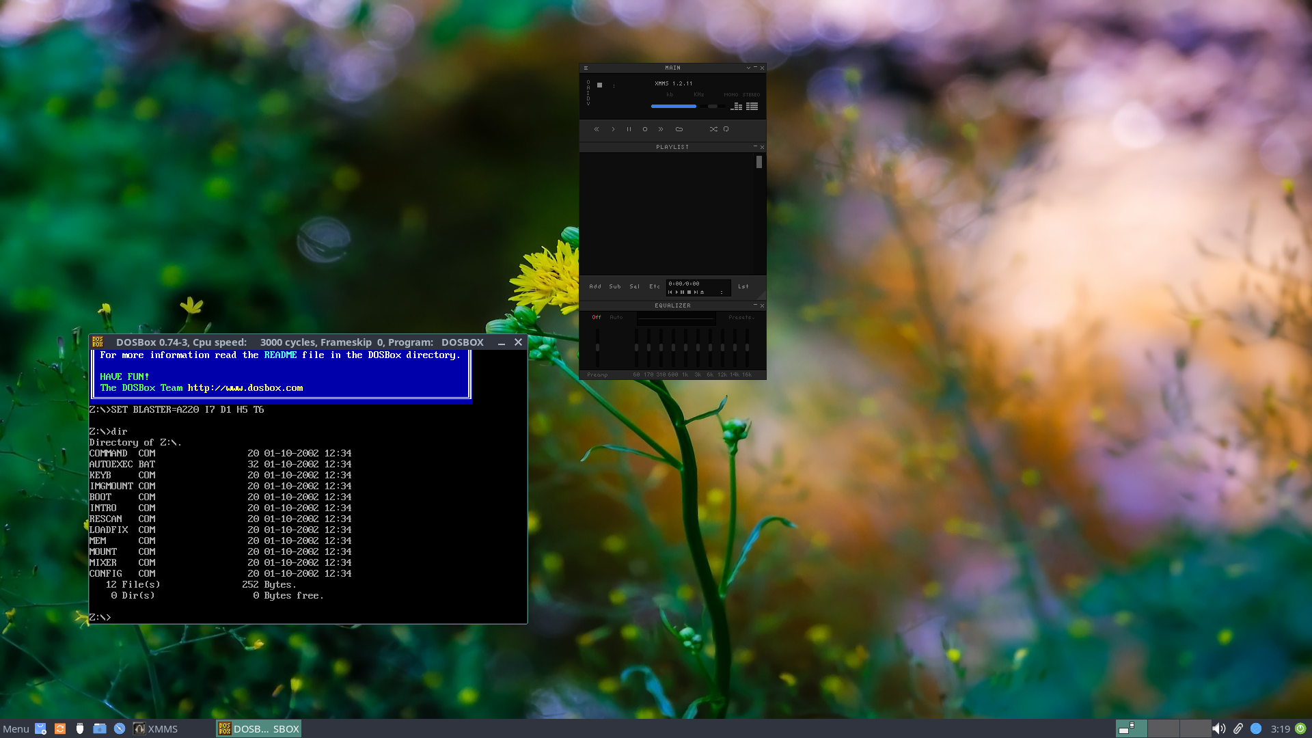Toggle repeat mode in XMMS

click(x=726, y=128)
